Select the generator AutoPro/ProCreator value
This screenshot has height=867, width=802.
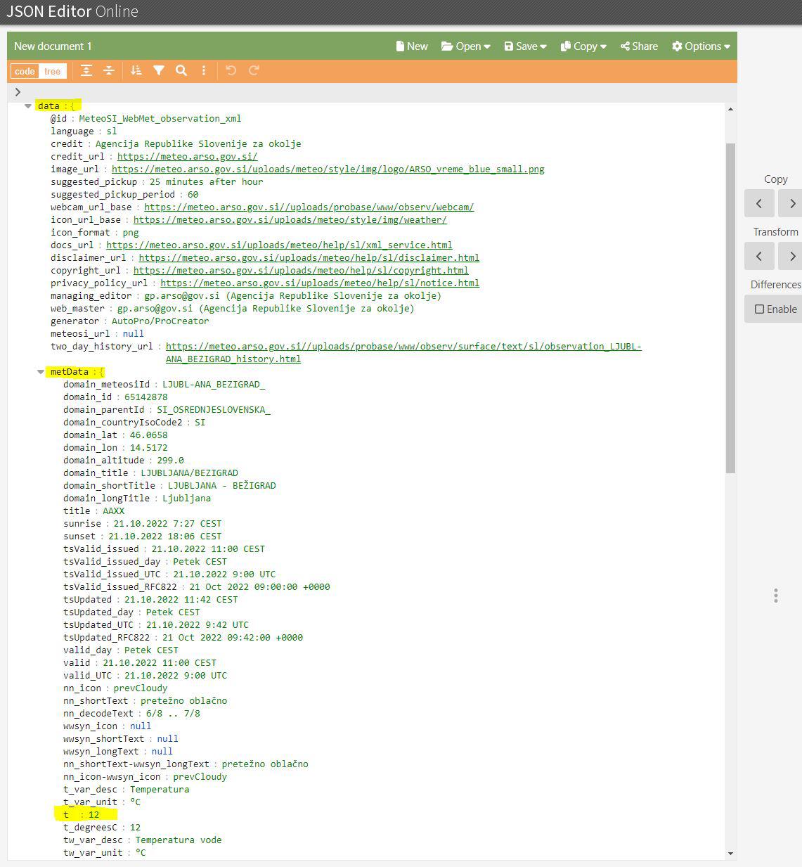pos(160,321)
